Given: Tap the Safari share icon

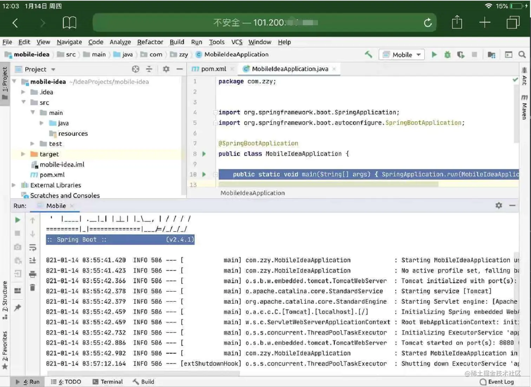Looking at the screenshot, I should [x=457, y=22].
